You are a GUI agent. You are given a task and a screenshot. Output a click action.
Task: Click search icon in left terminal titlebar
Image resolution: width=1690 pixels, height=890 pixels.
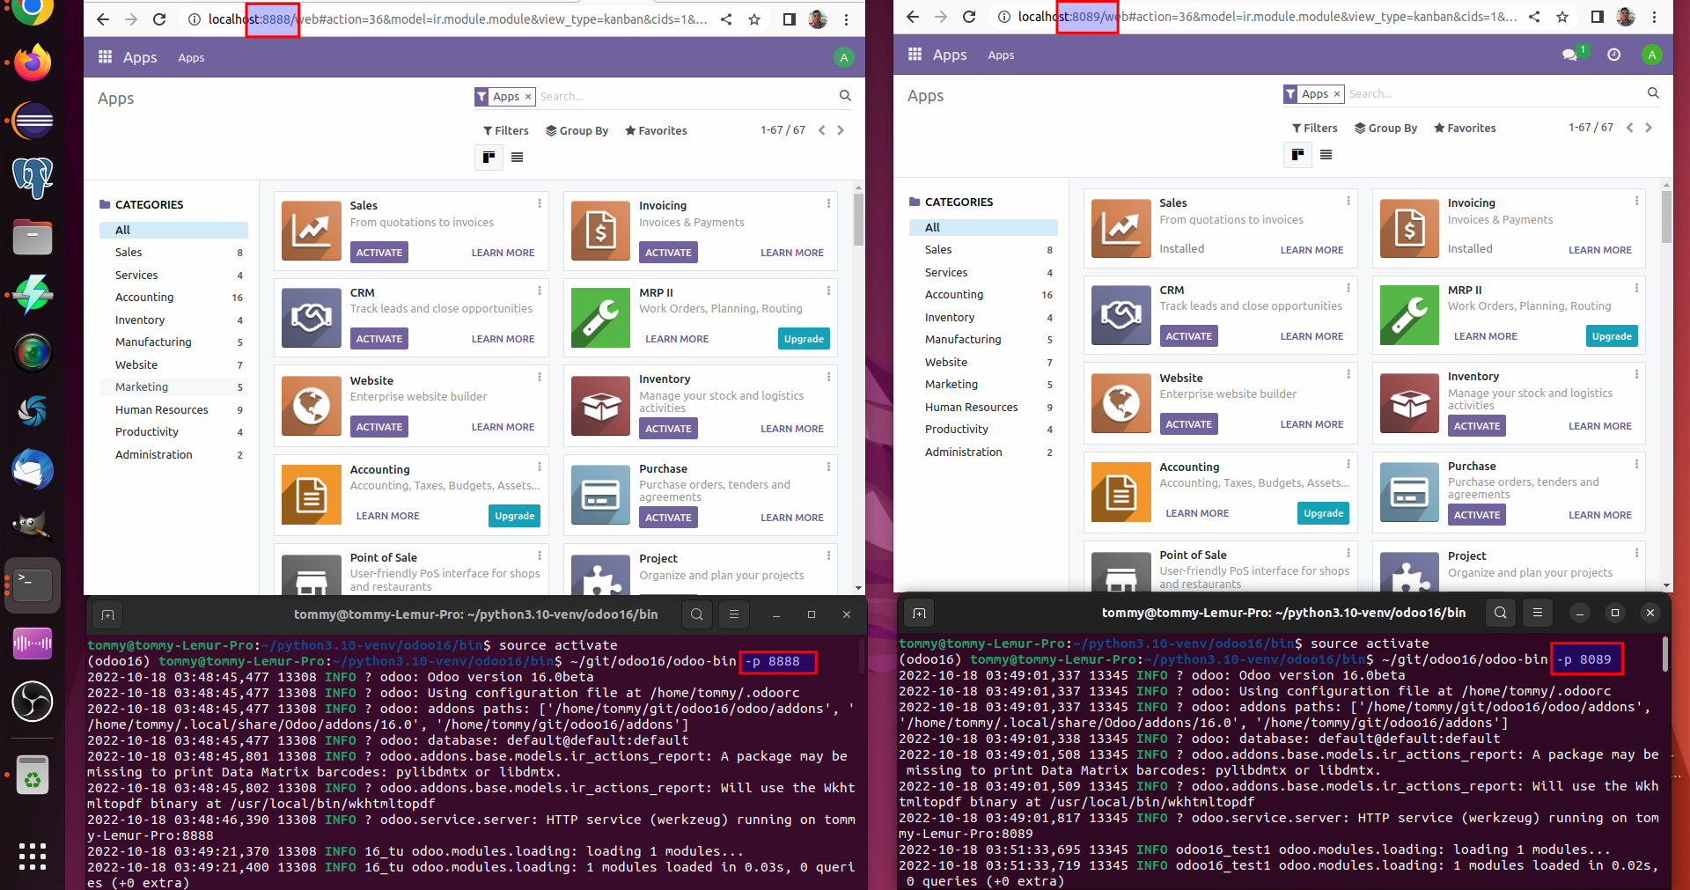(696, 614)
